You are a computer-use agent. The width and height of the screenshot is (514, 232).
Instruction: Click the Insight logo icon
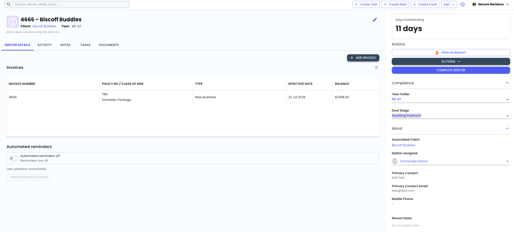437,53
